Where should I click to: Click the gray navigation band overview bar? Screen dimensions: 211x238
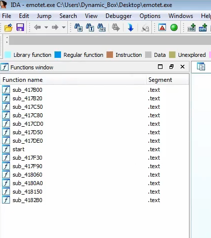(x=110, y=40)
